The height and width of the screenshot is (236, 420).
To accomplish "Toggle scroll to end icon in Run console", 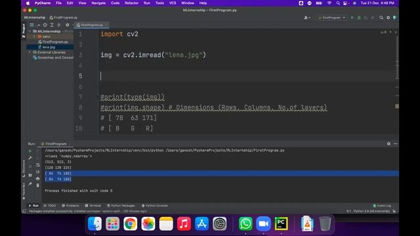I will (38, 172).
